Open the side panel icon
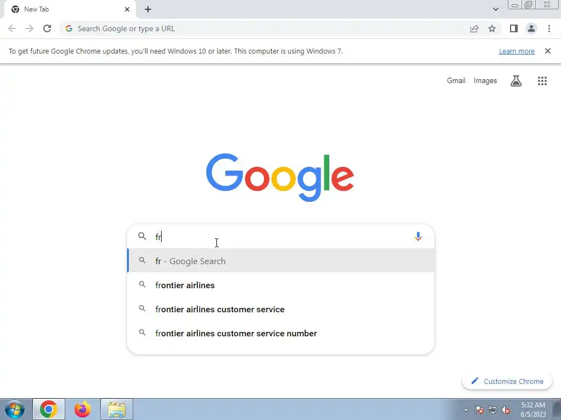 coord(514,28)
